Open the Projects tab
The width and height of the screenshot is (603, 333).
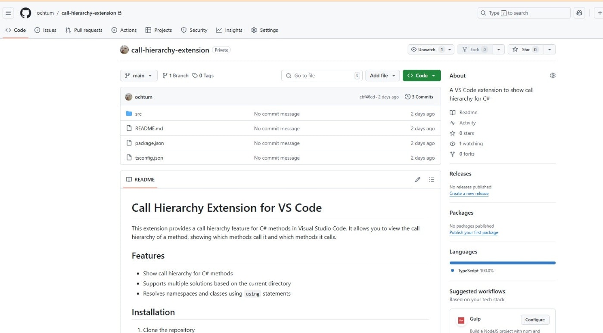click(159, 30)
